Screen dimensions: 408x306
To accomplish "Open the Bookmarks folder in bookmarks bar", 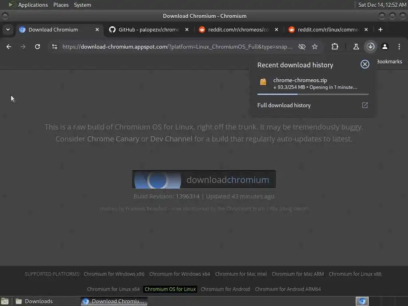I will [x=389, y=62].
